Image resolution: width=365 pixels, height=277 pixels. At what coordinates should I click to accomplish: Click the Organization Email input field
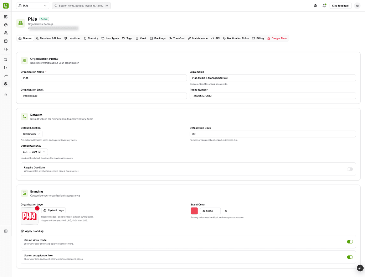click(x=103, y=96)
